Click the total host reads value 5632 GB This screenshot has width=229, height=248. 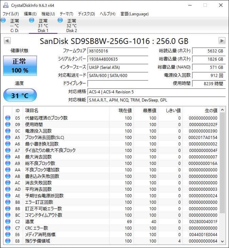click(209, 51)
